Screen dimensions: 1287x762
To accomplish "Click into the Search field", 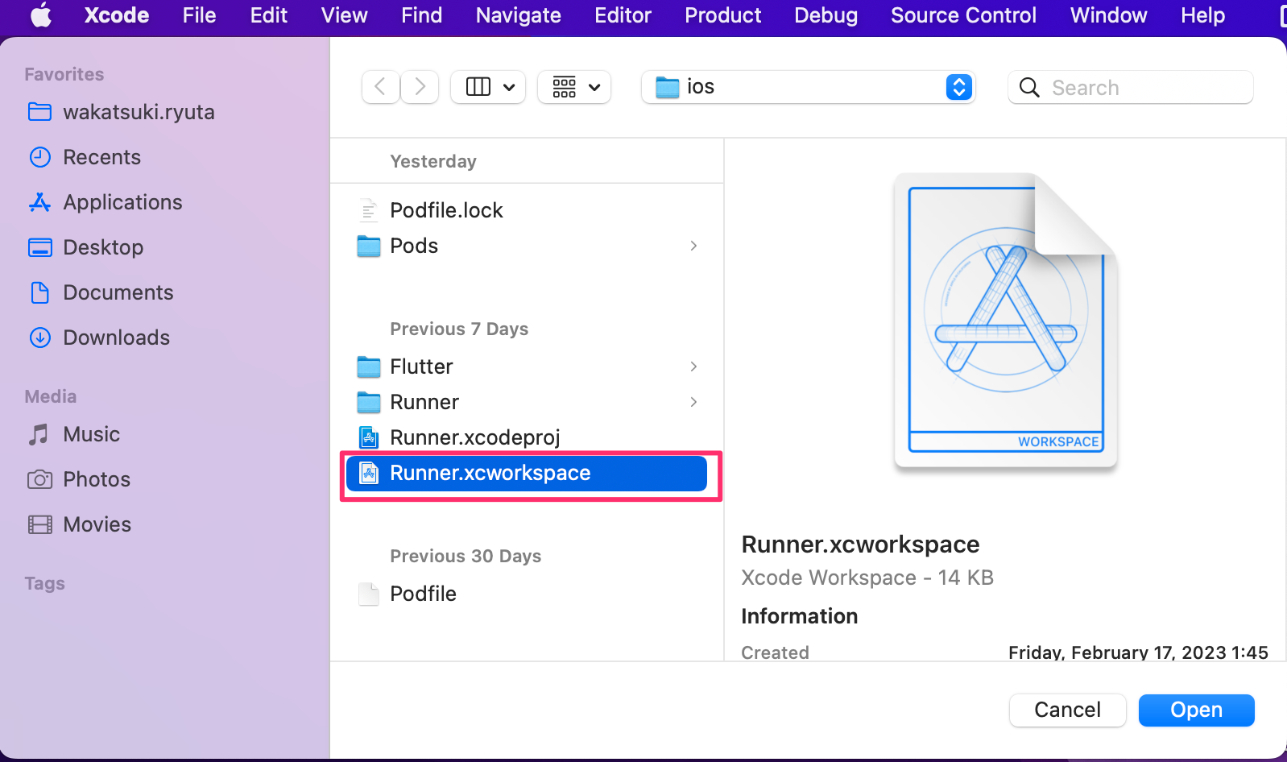I will (1130, 87).
